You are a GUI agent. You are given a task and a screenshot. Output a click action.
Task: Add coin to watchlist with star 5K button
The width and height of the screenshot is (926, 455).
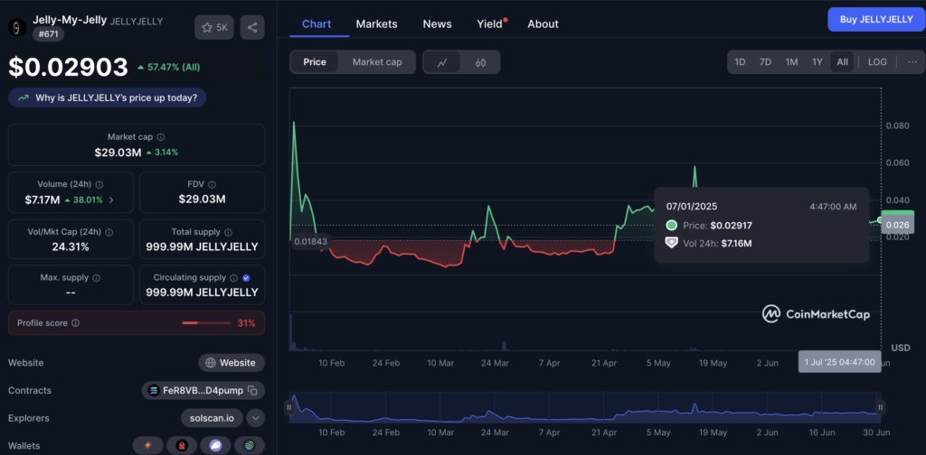(x=214, y=27)
